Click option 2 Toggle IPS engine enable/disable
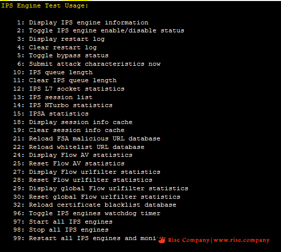The height and width of the screenshot is (252, 281). 101,30
